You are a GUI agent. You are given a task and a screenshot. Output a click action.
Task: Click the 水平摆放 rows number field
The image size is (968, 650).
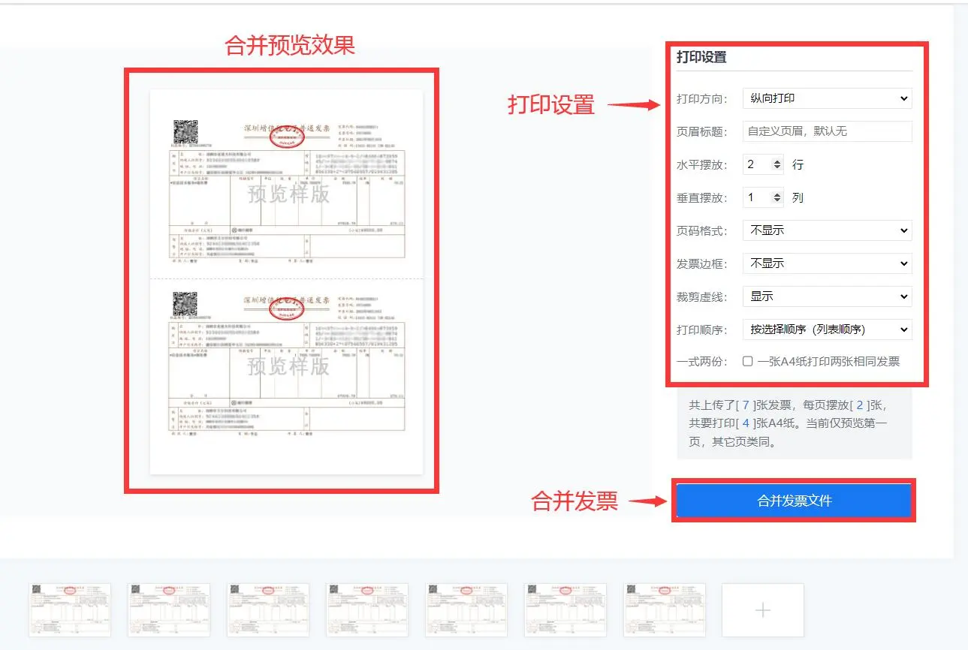tap(763, 164)
